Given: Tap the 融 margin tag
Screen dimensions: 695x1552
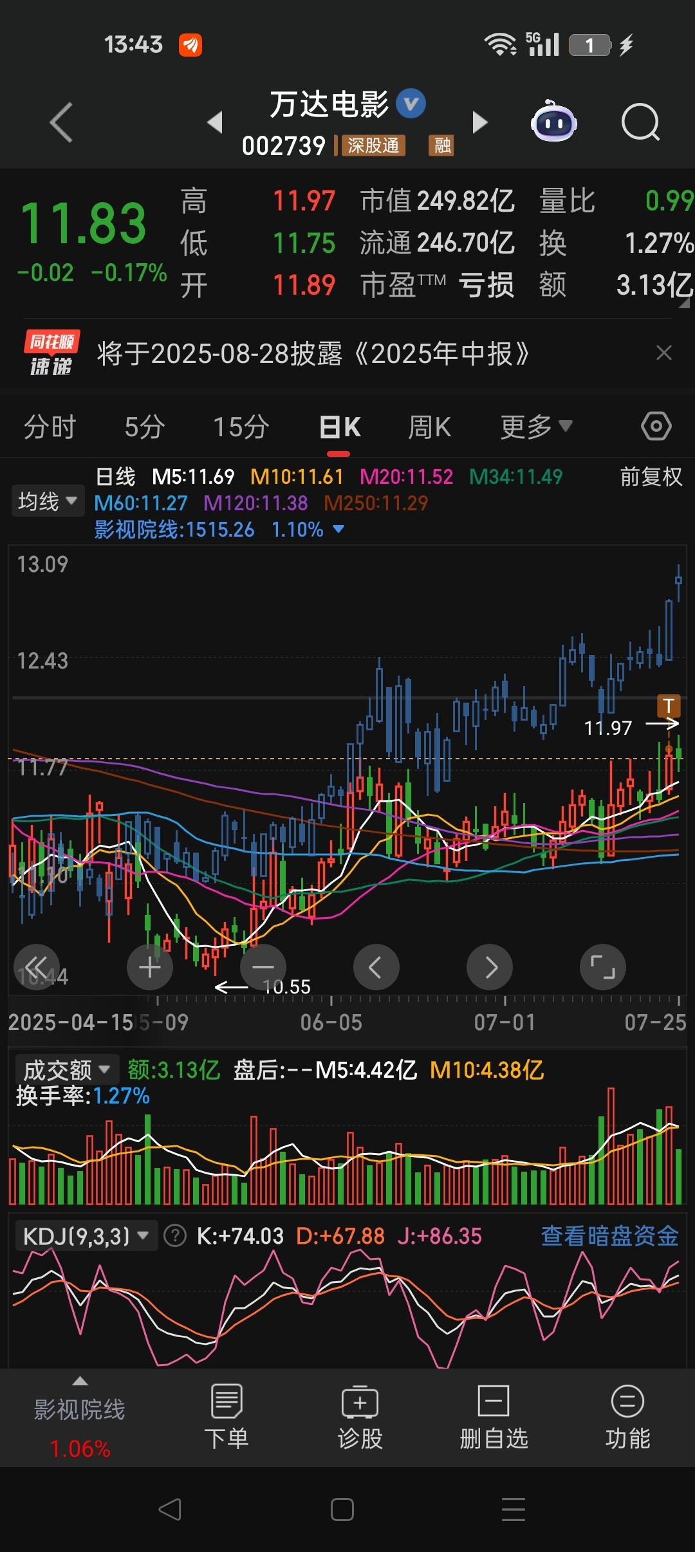Looking at the screenshot, I should tap(441, 145).
